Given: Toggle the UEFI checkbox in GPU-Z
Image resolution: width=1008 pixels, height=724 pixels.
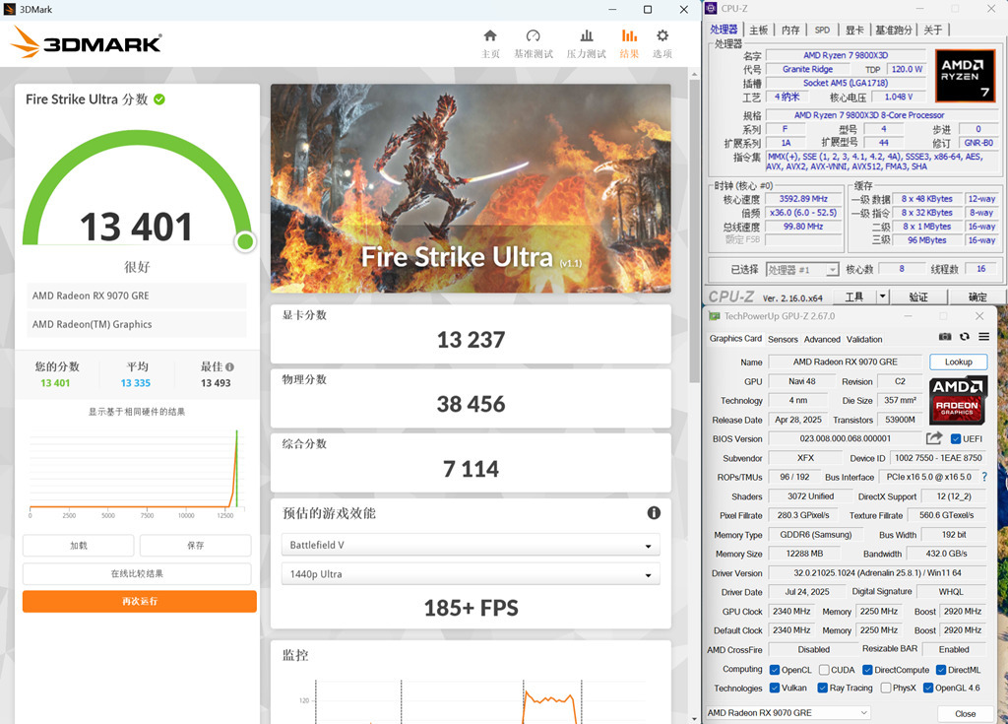Looking at the screenshot, I should tap(956, 439).
